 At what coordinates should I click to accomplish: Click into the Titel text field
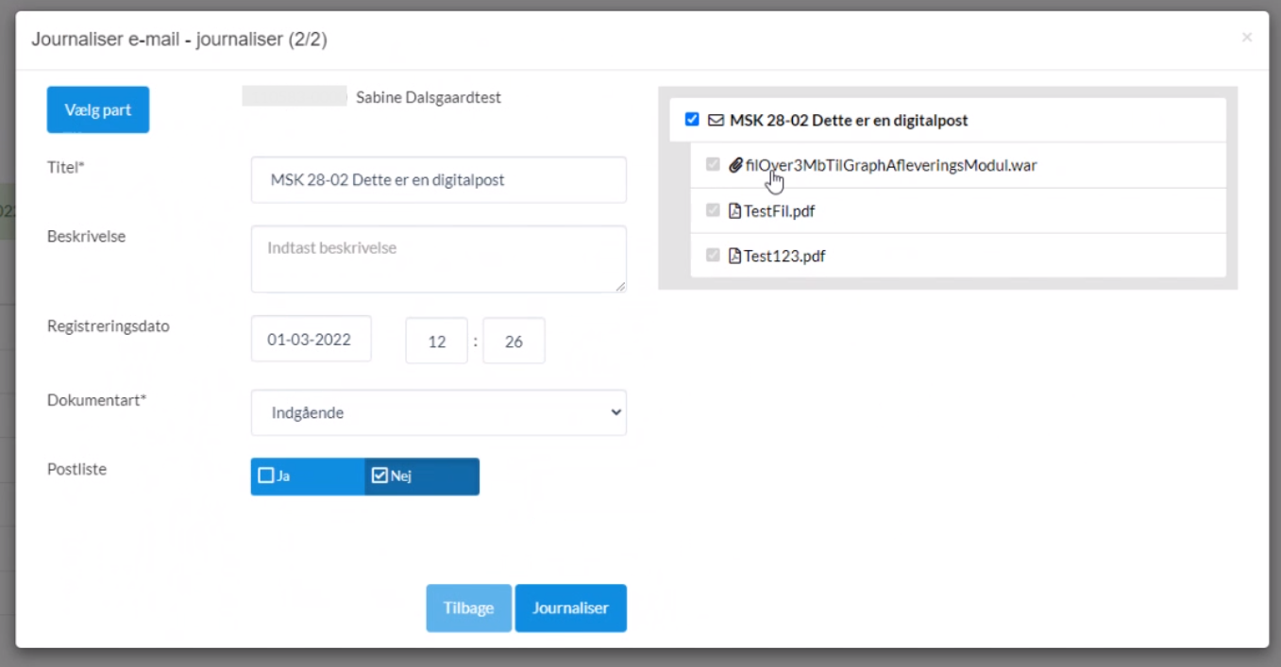pos(438,180)
